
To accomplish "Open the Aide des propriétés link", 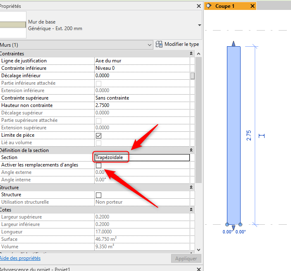I will [x=20, y=258].
